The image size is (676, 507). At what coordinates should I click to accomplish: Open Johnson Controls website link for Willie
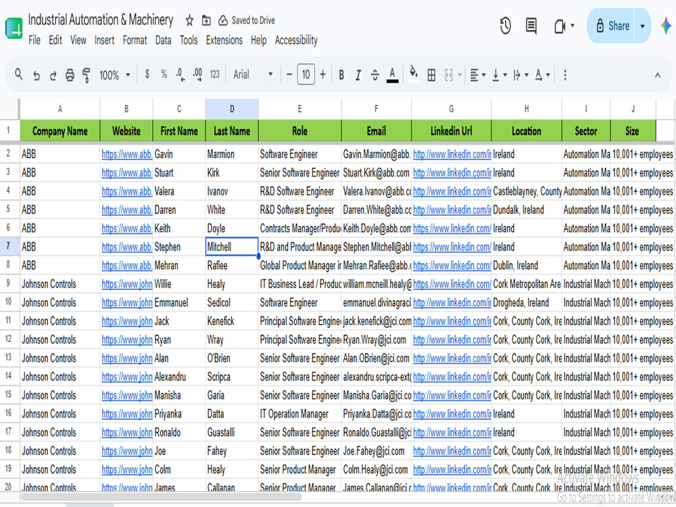pyautogui.click(x=127, y=284)
